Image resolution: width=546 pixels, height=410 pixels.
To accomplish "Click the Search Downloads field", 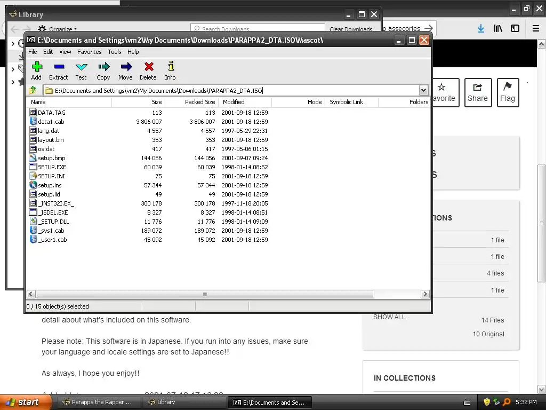I will (258, 29).
